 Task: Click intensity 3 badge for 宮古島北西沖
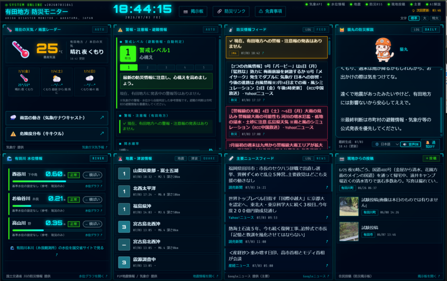pos(124,227)
